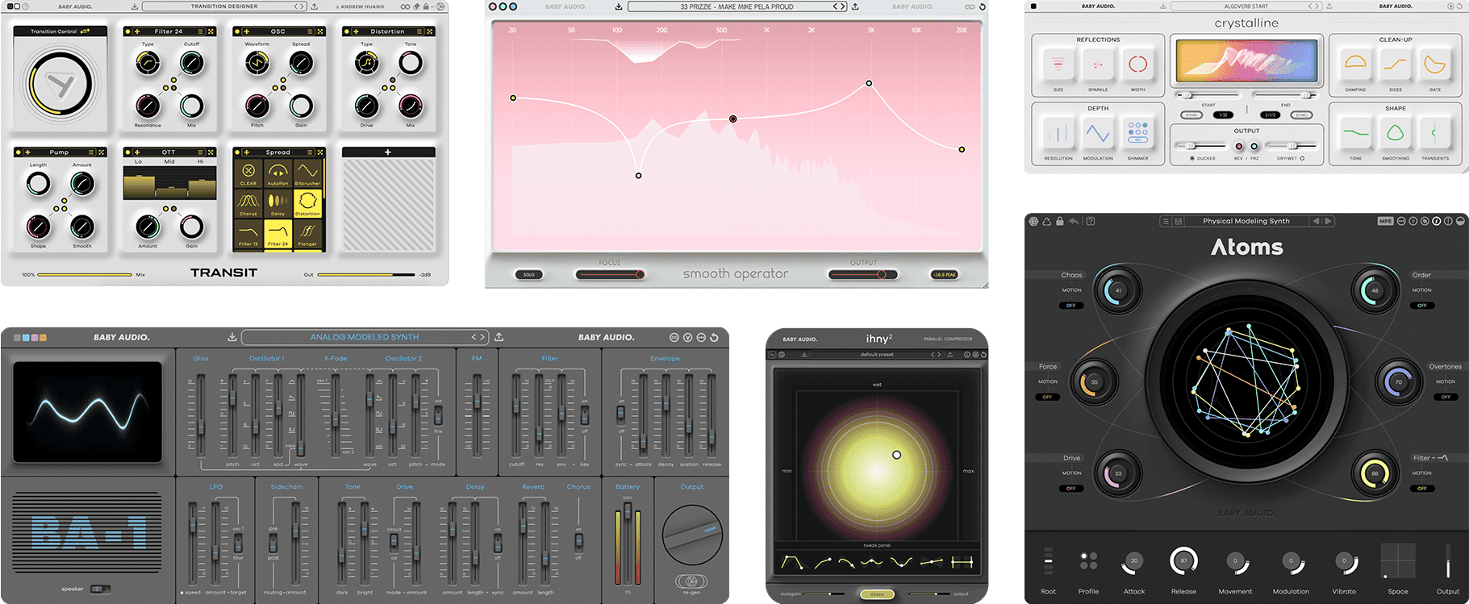Click the -16.6 PEAK readout in Smooth Operator

[x=944, y=275]
